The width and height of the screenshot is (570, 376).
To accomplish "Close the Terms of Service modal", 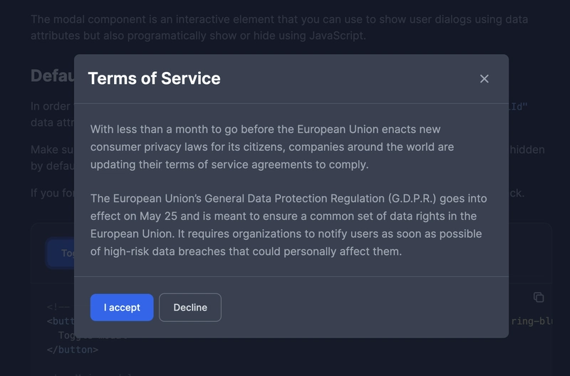I will coord(484,79).
